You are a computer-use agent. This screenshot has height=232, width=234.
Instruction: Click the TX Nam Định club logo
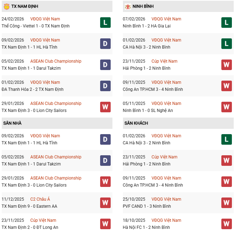pos(6,6)
